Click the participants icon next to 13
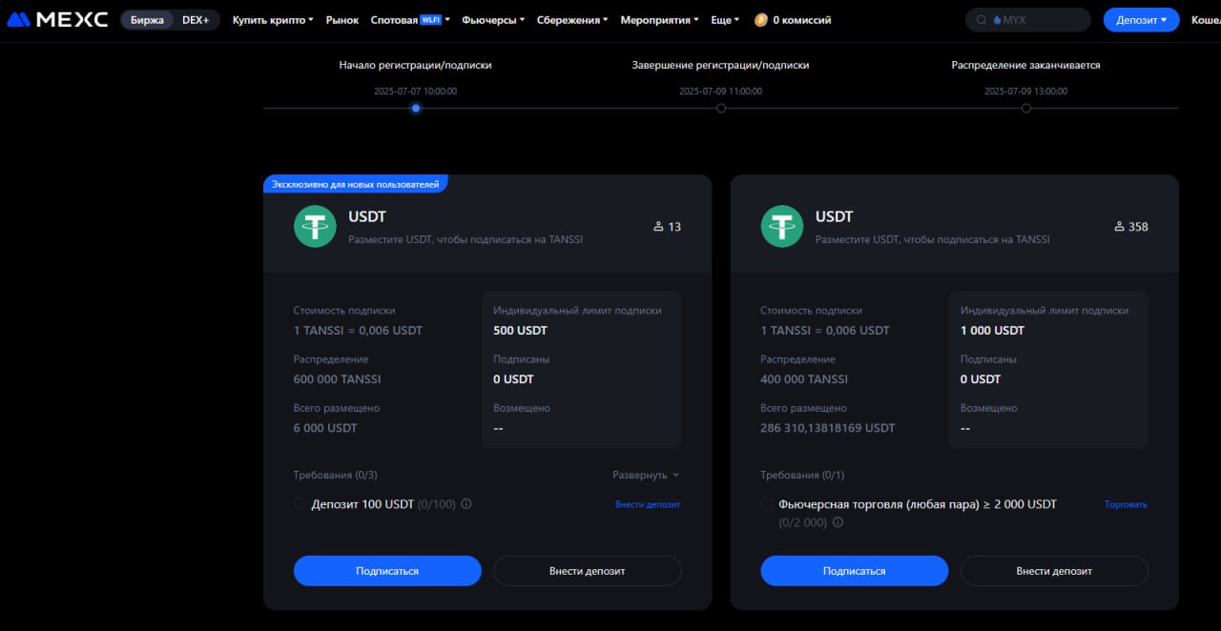 [658, 227]
